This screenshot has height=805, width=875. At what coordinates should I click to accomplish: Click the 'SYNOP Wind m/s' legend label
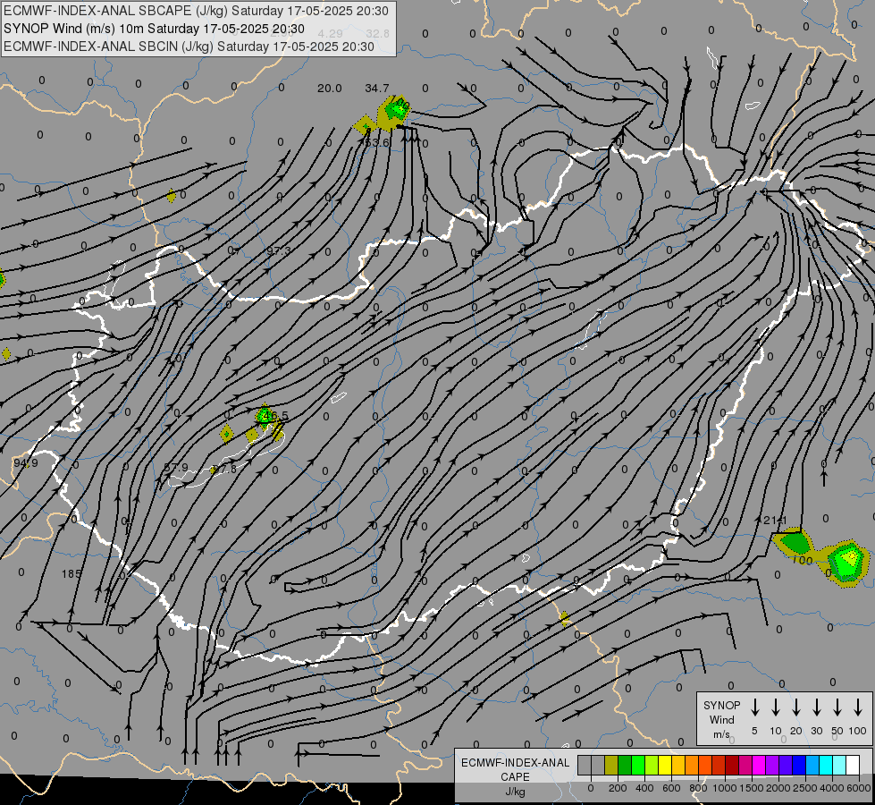click(x=721, y=719)
